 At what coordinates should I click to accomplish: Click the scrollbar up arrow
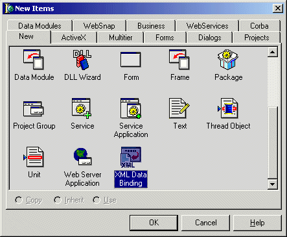[x=273, y=52]
